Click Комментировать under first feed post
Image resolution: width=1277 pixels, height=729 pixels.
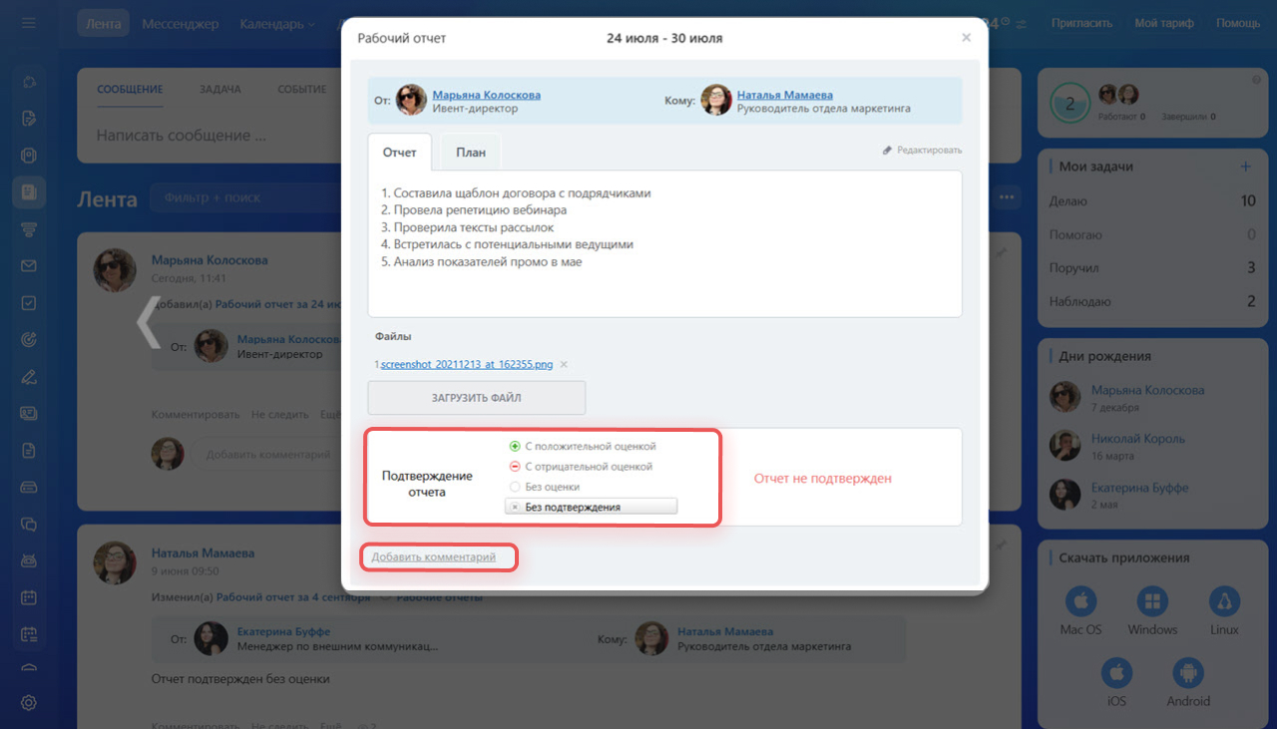[x=196, y=414]
